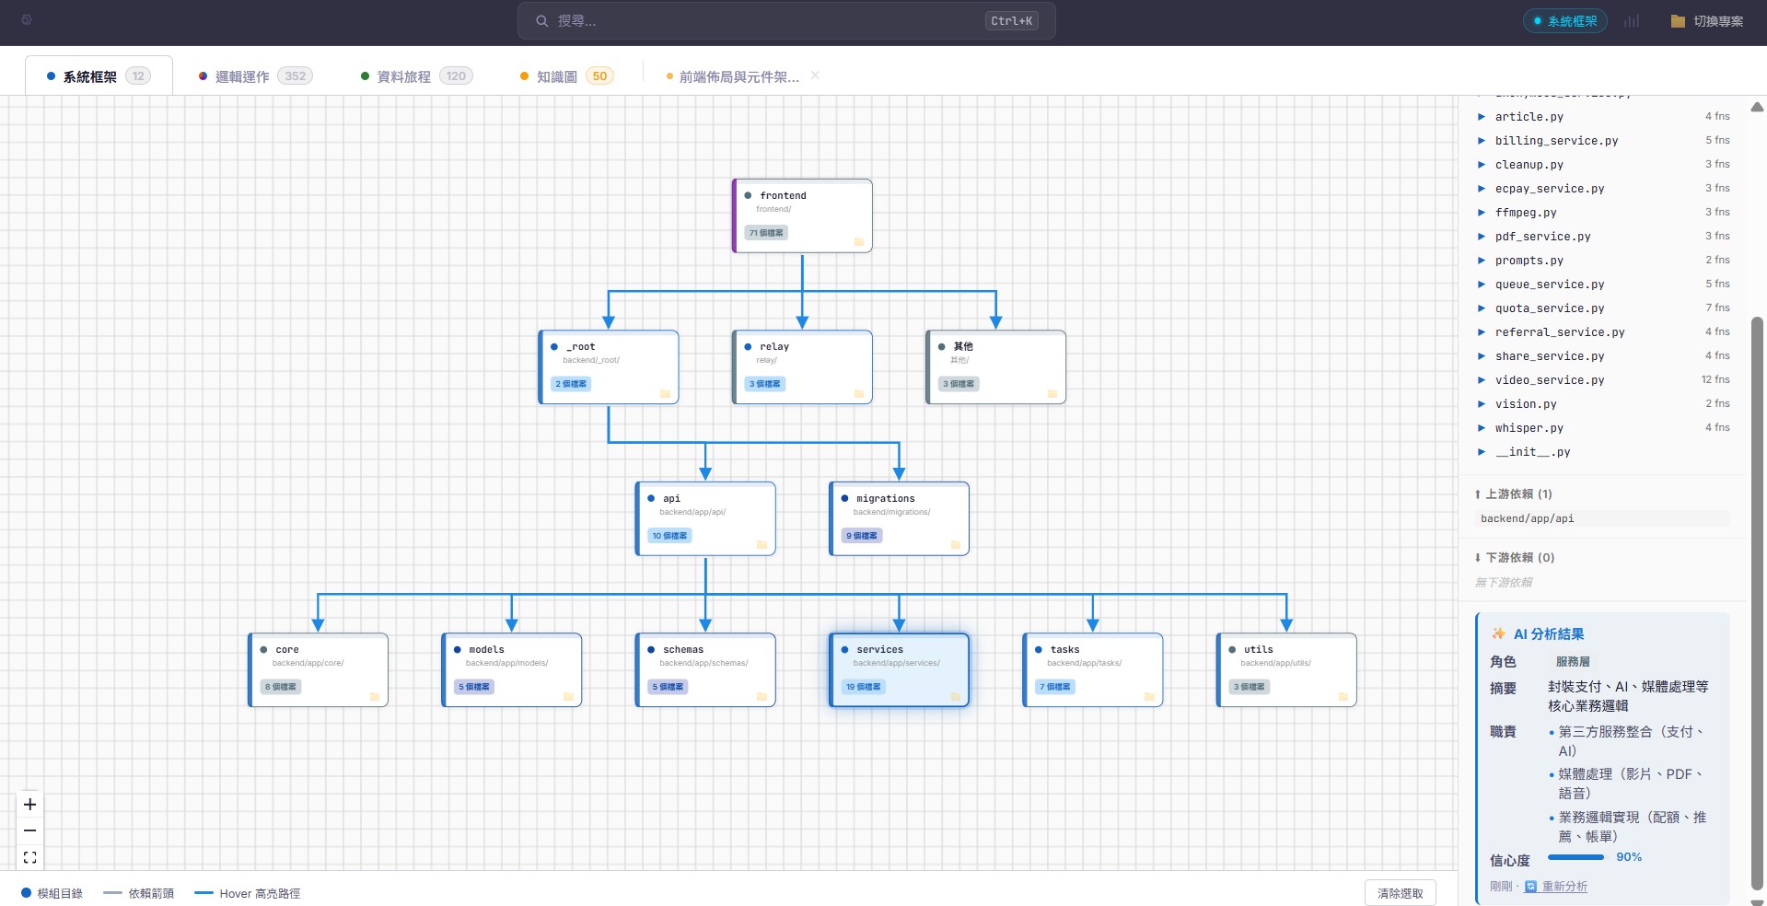
Task: Enter fullscreen via the fit-view icon
Action: click(x=29, y=856)
